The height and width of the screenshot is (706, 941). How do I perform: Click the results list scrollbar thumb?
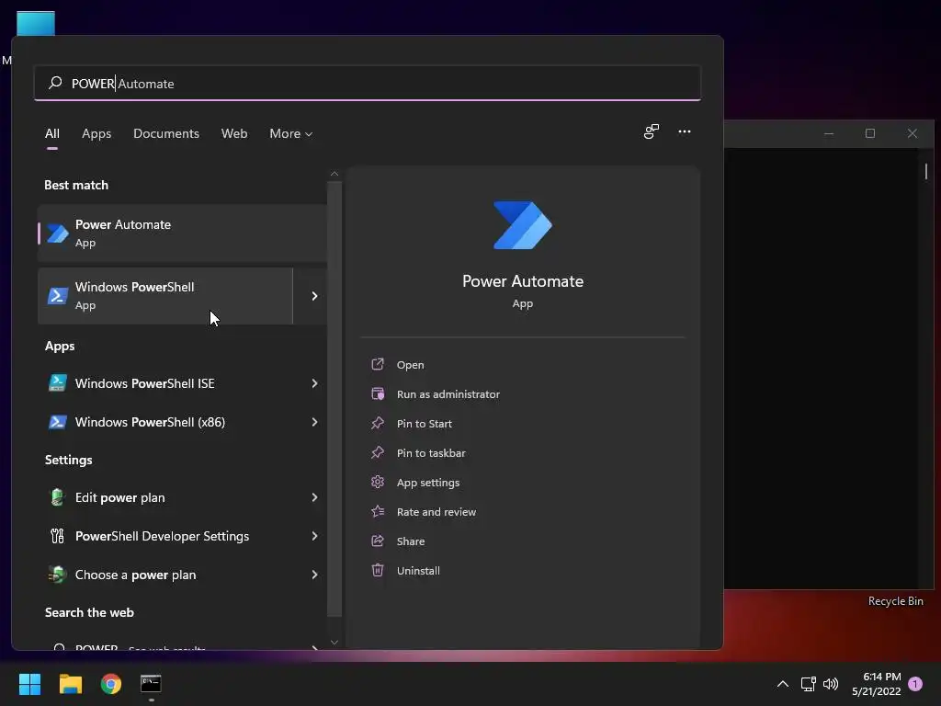(x=334, y=399)
